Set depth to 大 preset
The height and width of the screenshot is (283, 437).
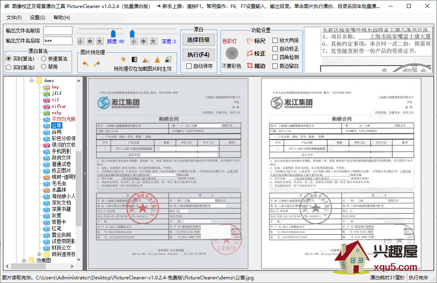[153, 41]
